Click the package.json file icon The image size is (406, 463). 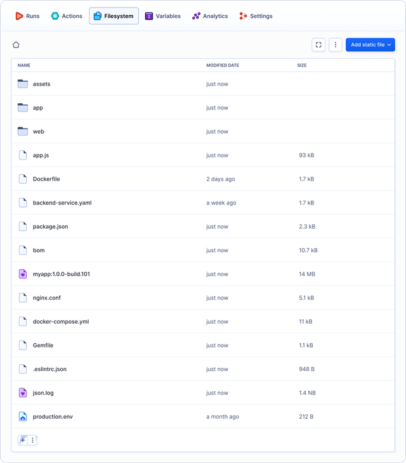pyautogui.click(x=23, y=227)
